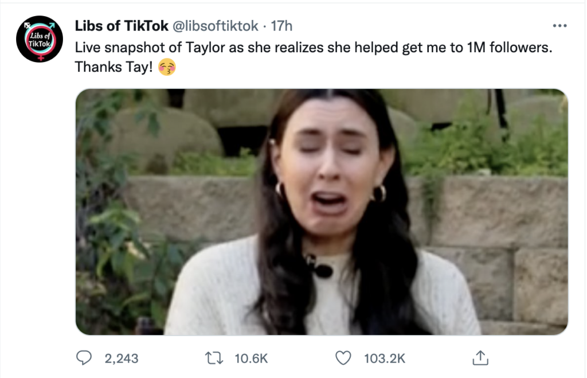Screen dimensions: 587x378
Task: Click the reply speech bubble icon
Action: tap(85, 358)
